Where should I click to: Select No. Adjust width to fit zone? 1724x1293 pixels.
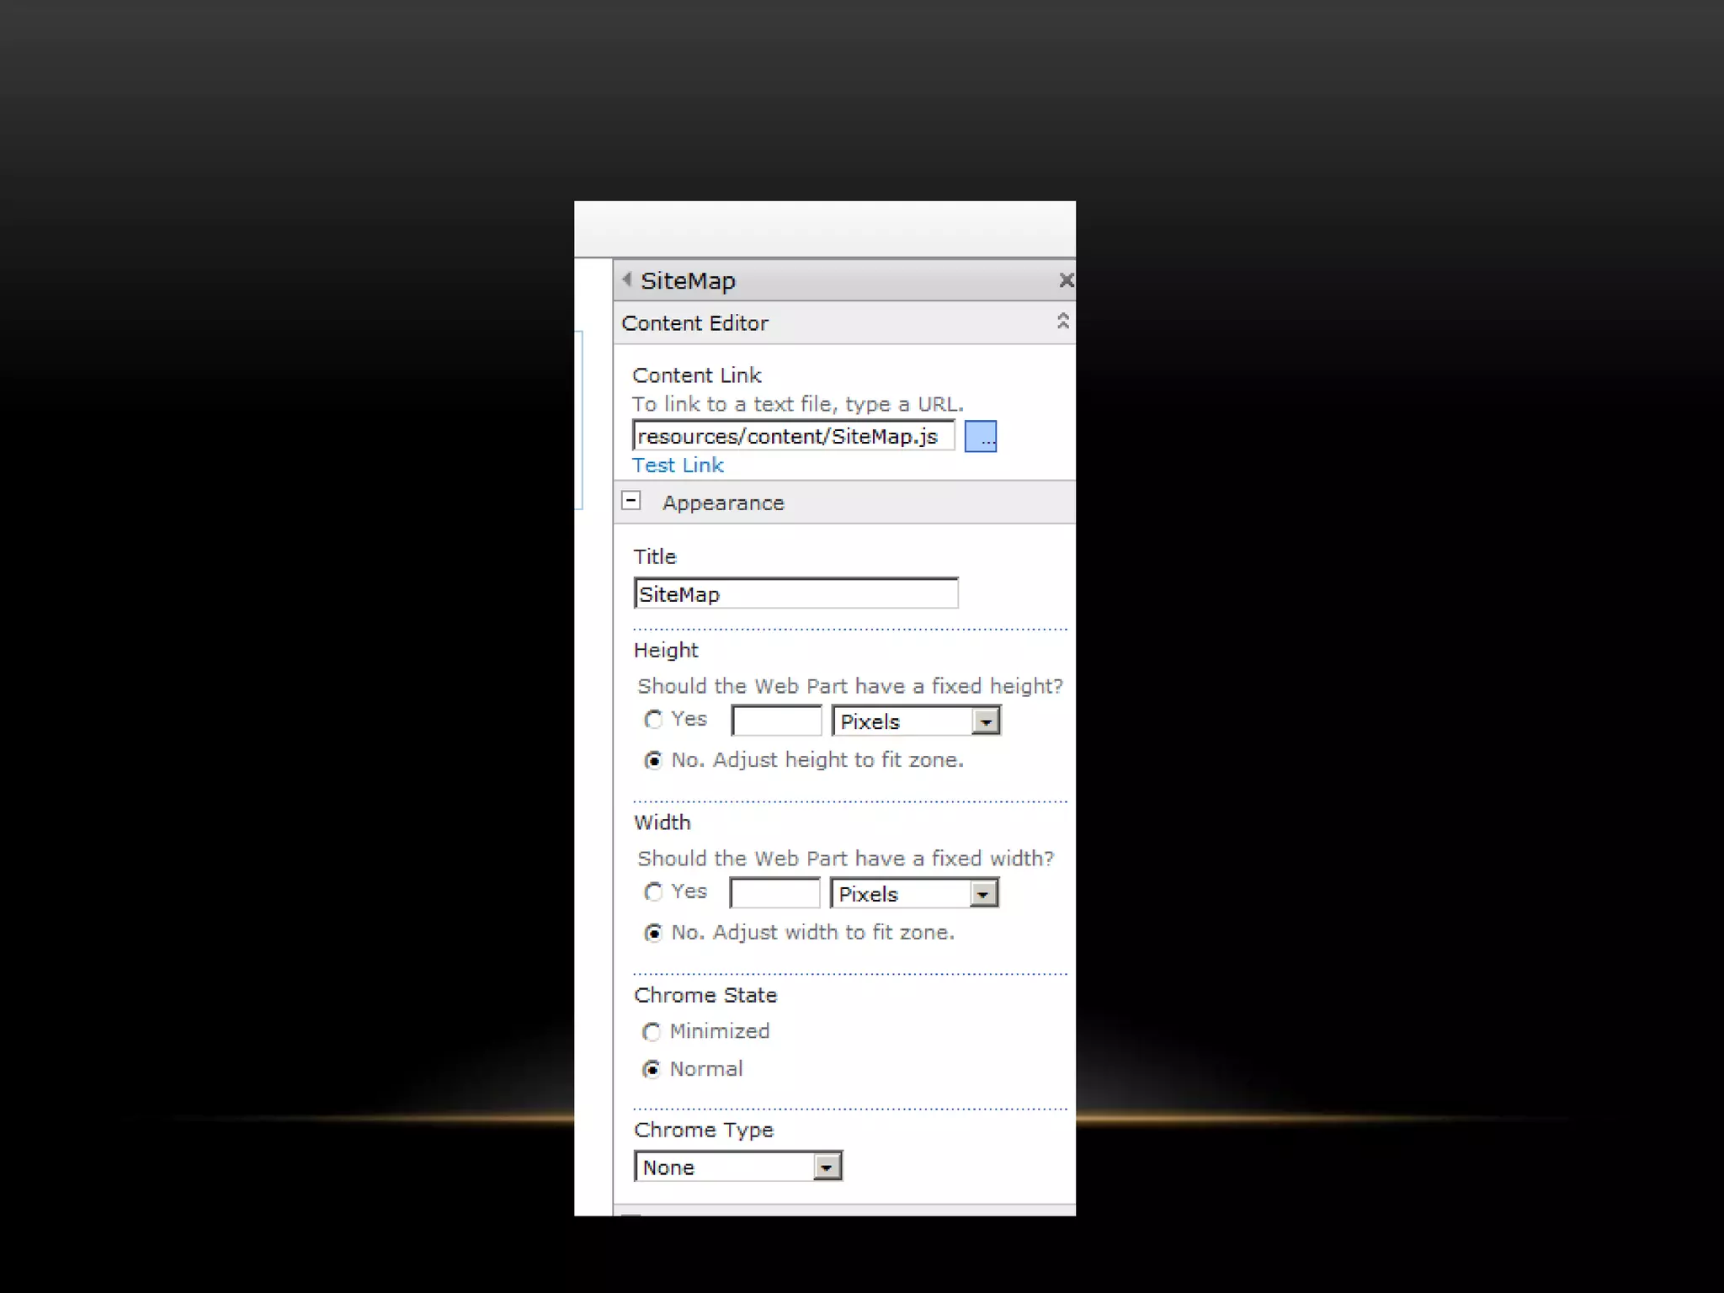(653, 934)
